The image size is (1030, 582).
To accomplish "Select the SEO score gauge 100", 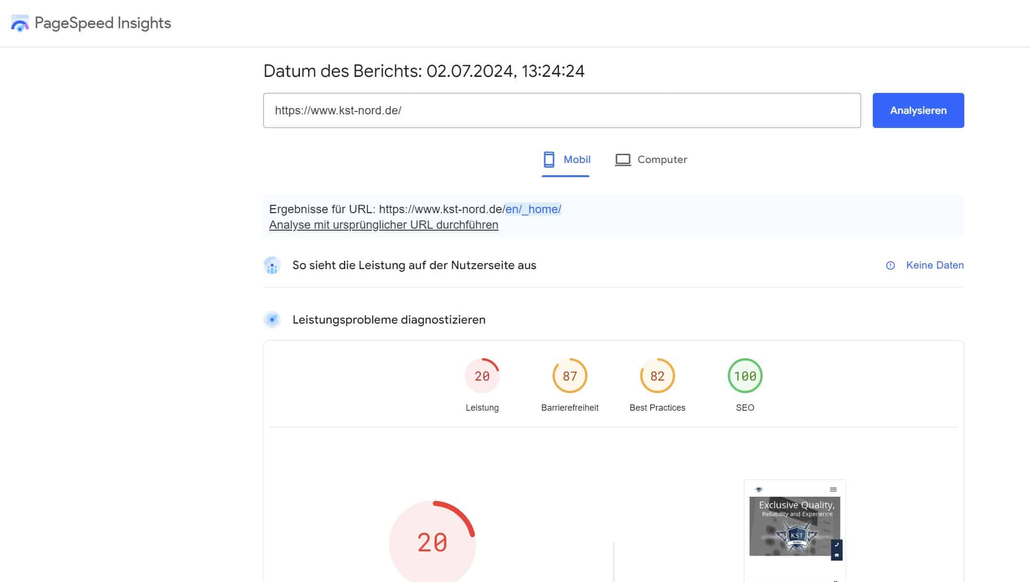I will pos(745,376).
